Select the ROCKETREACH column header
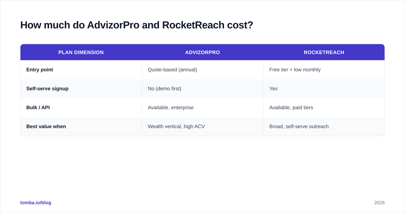 point(324,52)
